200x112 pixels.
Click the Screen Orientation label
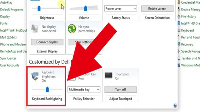click(157, 18)
